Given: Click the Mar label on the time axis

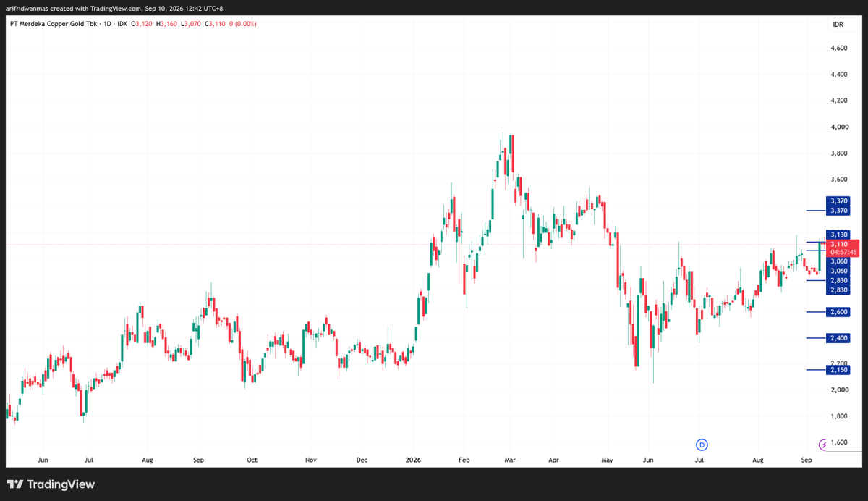Looking at the screenshot, I should pyautogui.click(x=511, y=460).
